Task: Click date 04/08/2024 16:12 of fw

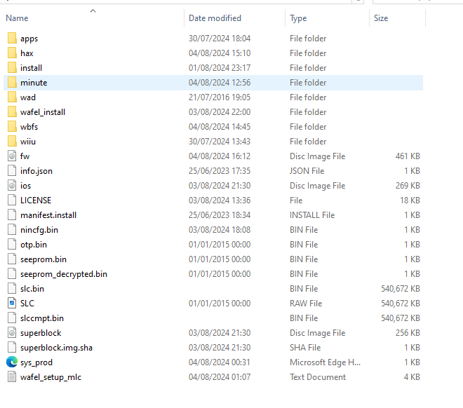Action: point(220,156)
